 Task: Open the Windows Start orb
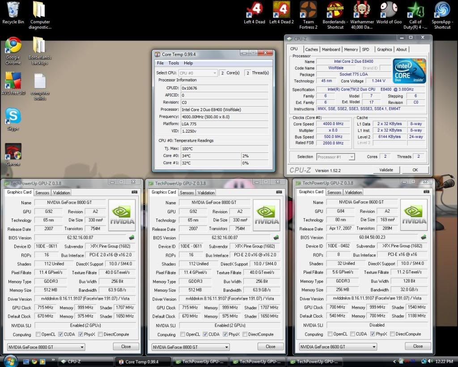[x=10, y=361]
